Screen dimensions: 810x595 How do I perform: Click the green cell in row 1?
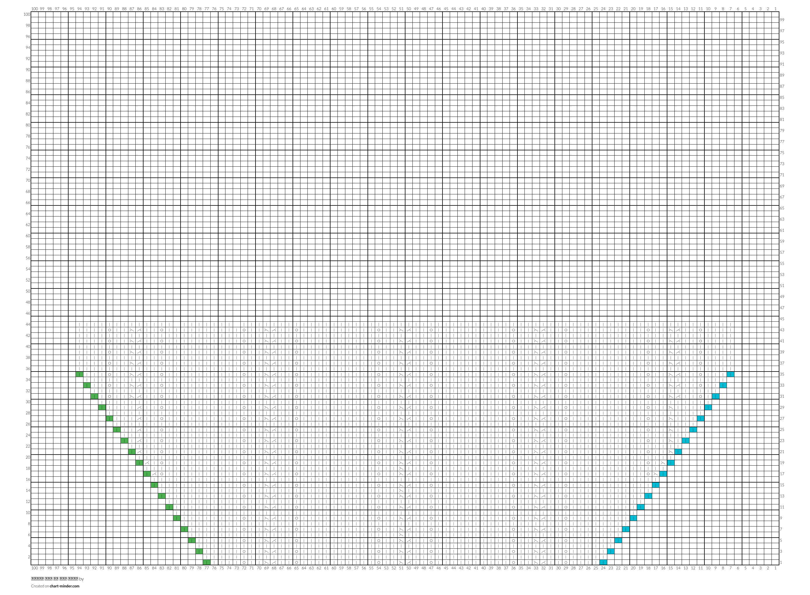click(207, 562)
